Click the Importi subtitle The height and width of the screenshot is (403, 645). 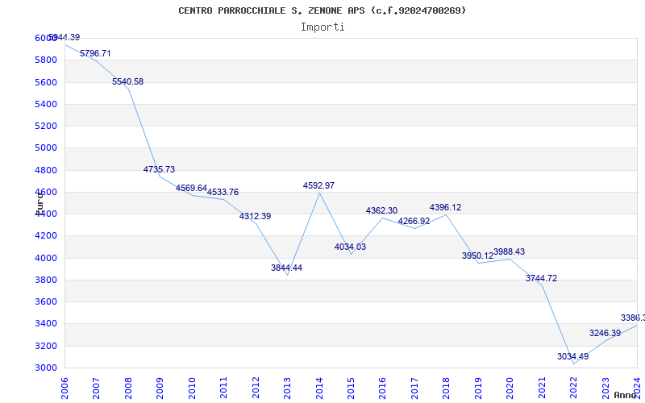(x=322, y=27)
